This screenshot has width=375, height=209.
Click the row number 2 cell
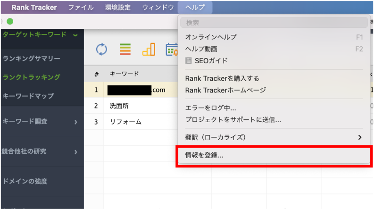[x=96, y=106]
